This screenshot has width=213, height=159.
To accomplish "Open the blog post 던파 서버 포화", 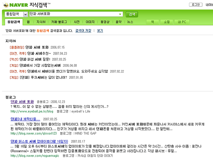I will [x=22, y=102].
